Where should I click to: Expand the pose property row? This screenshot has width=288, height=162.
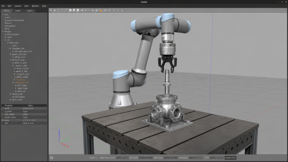[3, 120]
